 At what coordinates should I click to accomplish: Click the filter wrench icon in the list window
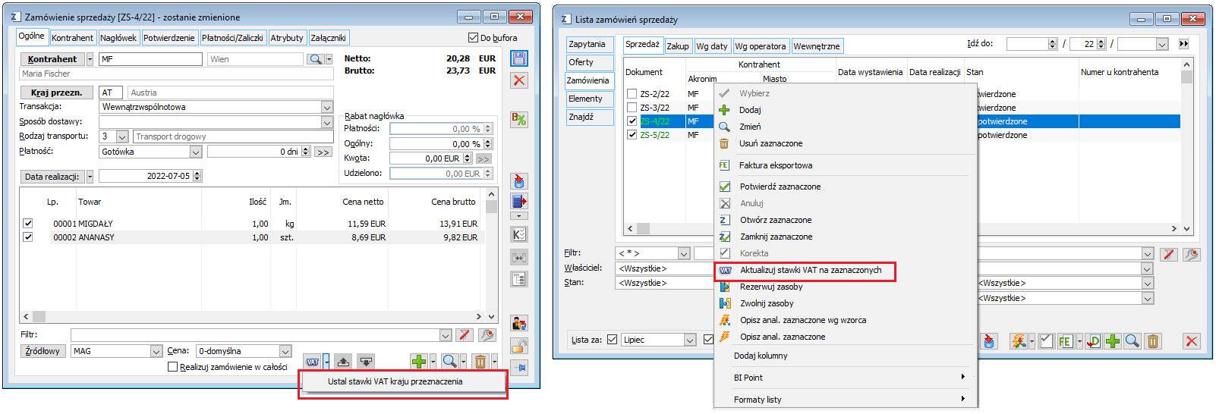(1192, 254)
